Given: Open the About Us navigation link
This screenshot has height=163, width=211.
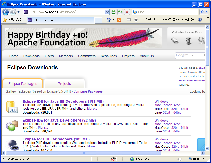Looking at the screenshot, I should 147,56.
